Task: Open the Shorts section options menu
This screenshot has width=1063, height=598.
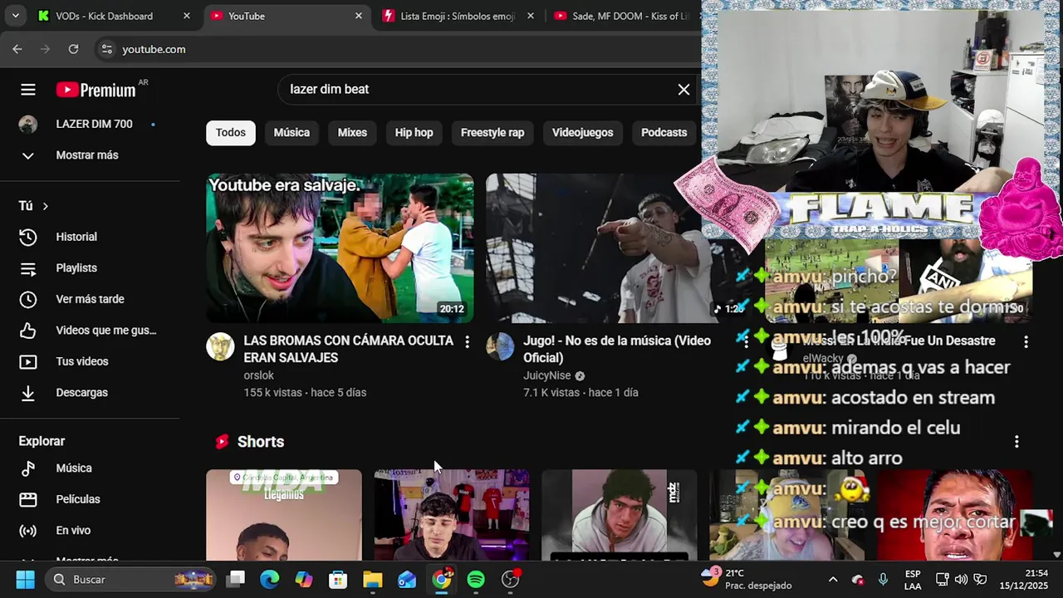Action: (1016, 442)
